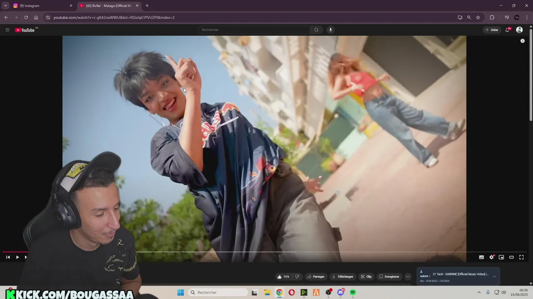View site information icon in address bar
This screenshot has width=533, height=299.
point(48,17)
